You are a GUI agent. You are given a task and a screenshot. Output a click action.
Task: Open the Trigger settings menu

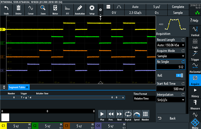(x=195, y=56)
